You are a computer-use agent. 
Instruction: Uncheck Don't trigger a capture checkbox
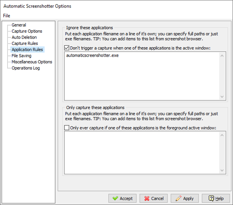(67, 48)
